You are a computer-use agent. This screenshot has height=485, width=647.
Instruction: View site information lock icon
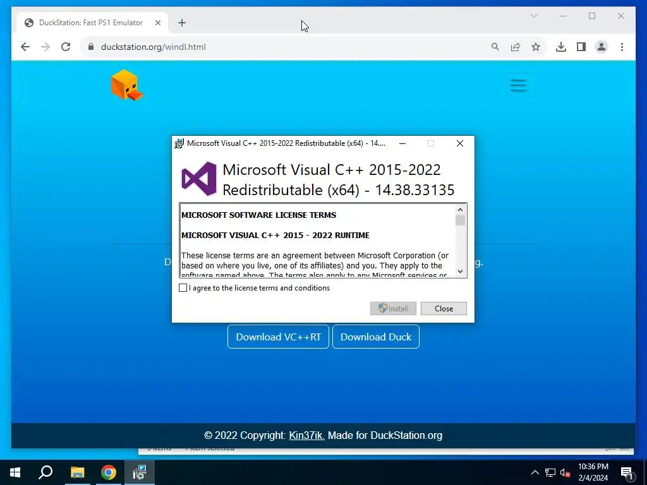point(91,47)
